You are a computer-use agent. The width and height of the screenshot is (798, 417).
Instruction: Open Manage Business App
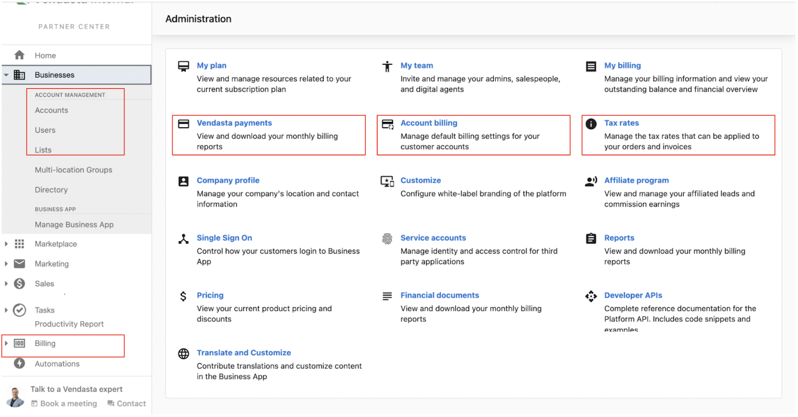(74, 225)
